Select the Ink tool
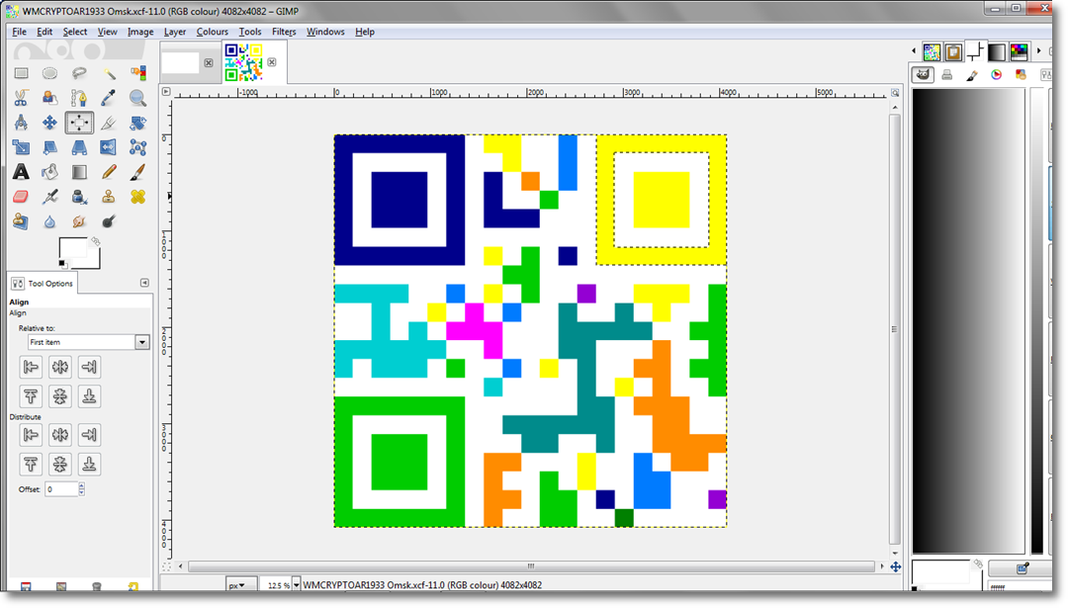This screenshot has height=608, width=1068. (79, 197)
